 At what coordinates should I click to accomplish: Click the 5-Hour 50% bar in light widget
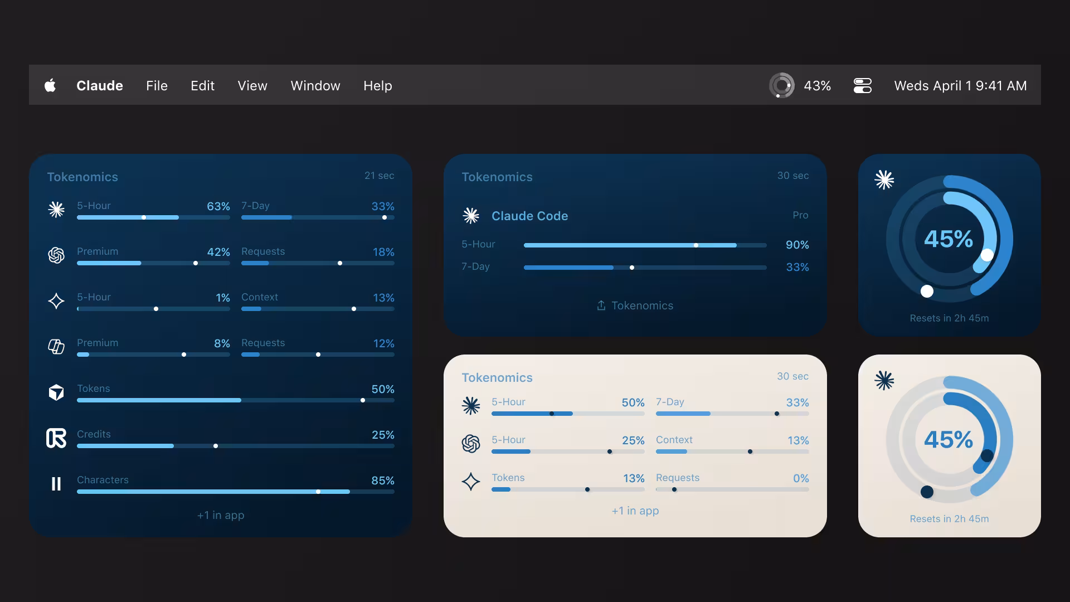[568, 414]
